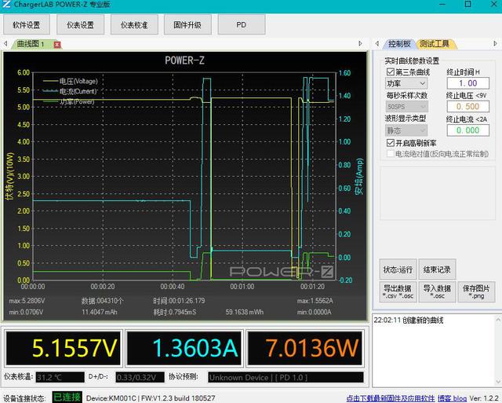Screen dimensions: 502x403
Task: Click the 已连接 connection status indicator
Action: (67, 398)
